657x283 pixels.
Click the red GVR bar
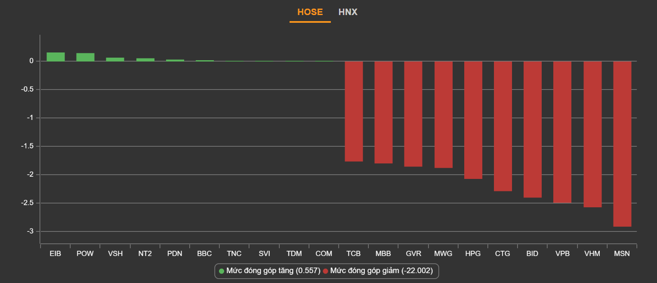(x=413, y=114)
